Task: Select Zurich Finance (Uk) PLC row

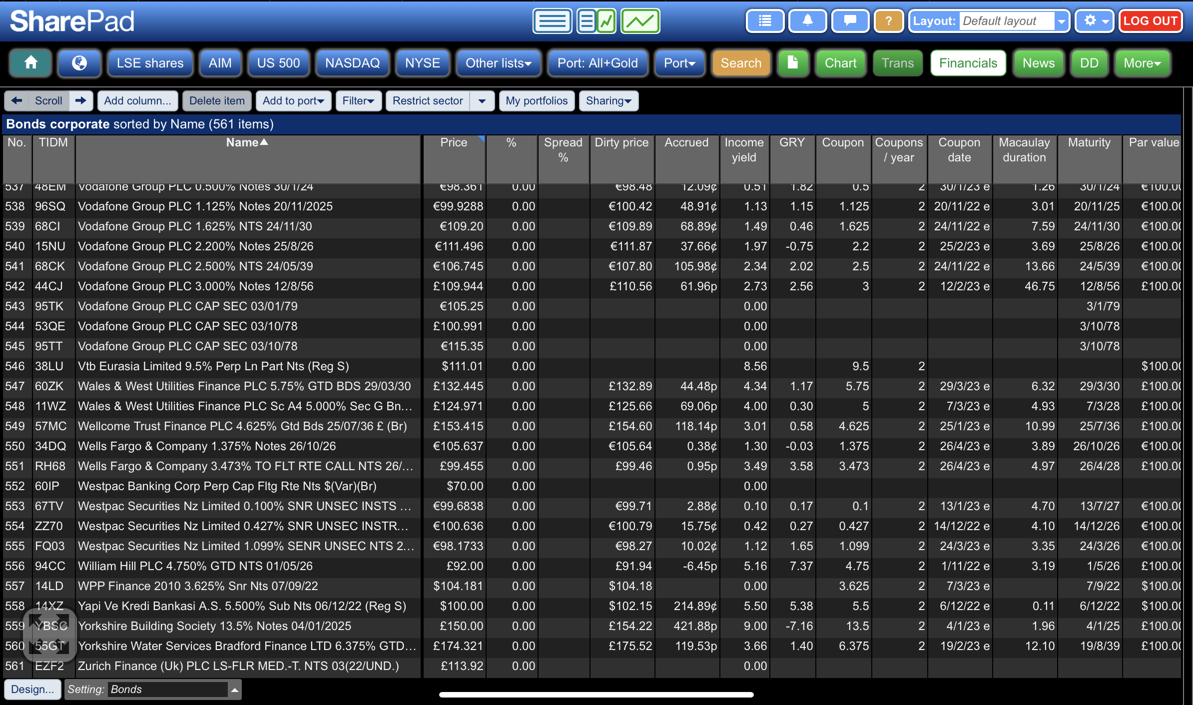Action: [x=592, y=666]
